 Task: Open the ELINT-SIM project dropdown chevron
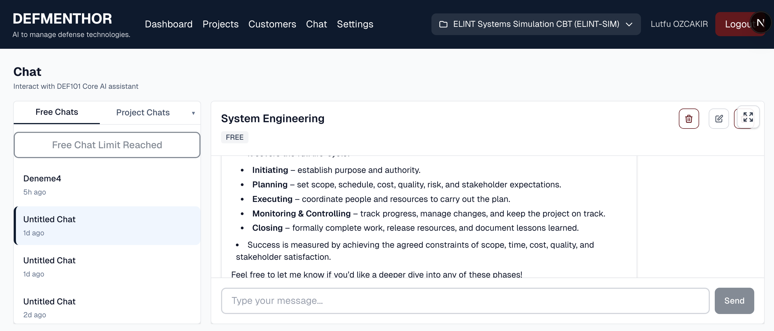coord(629,24)
